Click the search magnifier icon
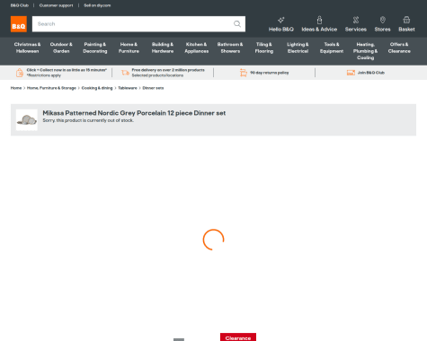The image size is (427, 341). pyautogui.click(x=237, y=24)
